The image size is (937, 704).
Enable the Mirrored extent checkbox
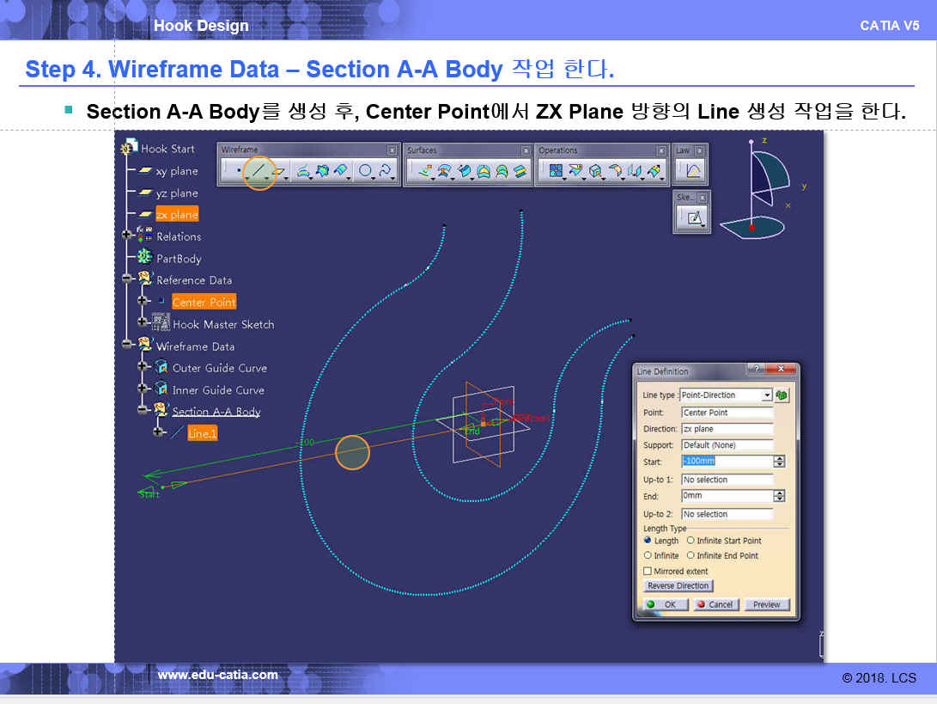tap(648, 571)
